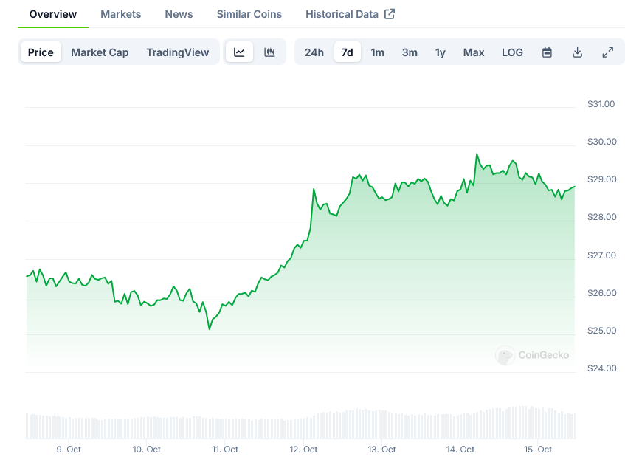Screen dimensions: 625x468
Task: Set range to 1m
Action: click(377, 52)
